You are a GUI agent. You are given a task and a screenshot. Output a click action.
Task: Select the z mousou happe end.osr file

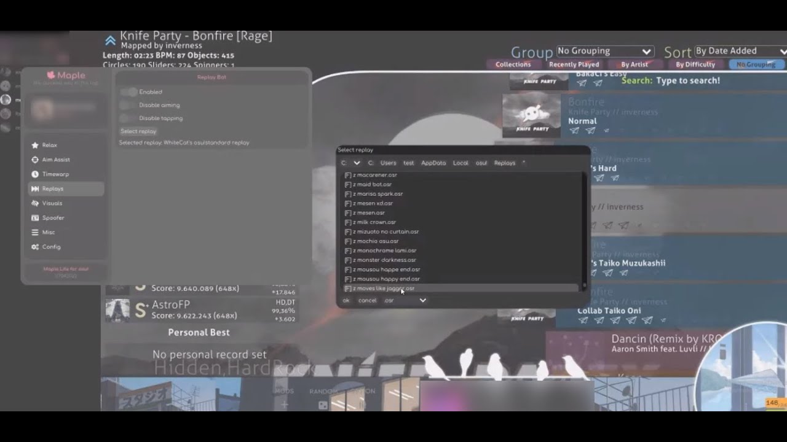pyautogui.click(x=461, y=269)
